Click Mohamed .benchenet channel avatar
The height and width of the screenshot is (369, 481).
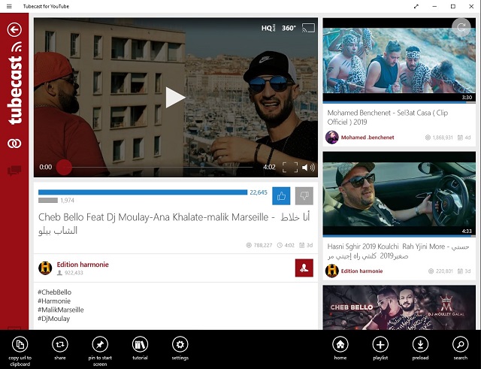[x=332, y=137]
